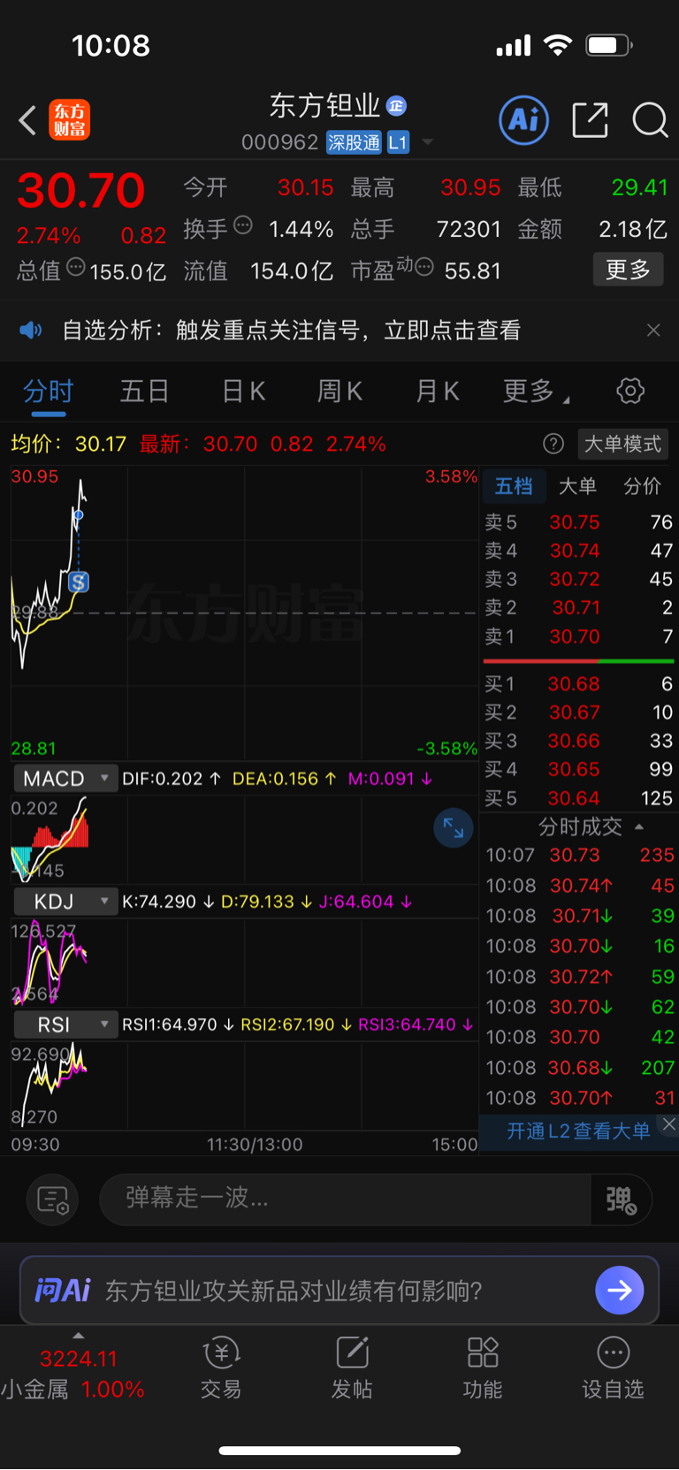Switch to the 大单 tab
Screen dimensions: 679x1470
click(577, 486)
